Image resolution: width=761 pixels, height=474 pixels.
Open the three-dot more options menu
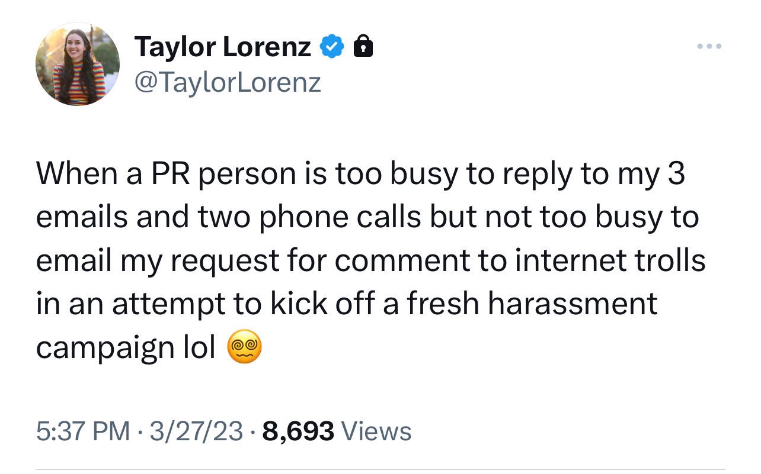(x=709, y=46)
